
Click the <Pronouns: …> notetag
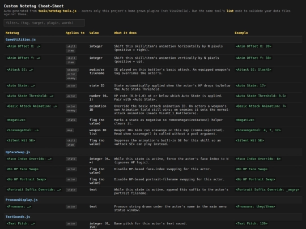coord(19,206)
